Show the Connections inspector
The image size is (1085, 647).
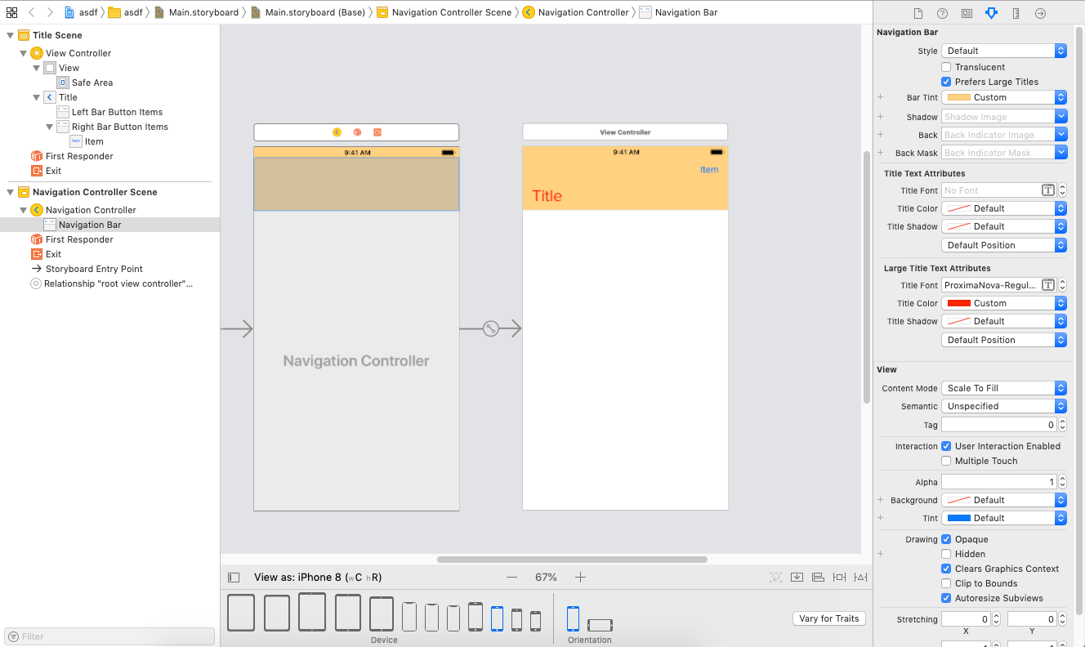[x=1040, y=13]
